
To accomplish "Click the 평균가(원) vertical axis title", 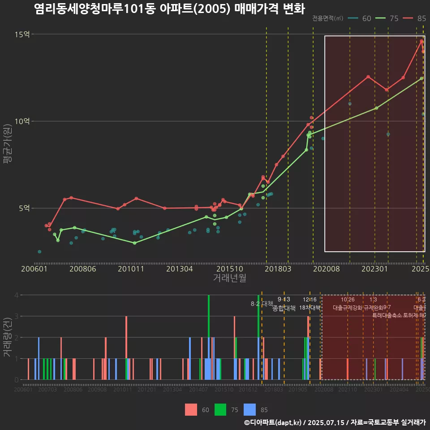I will point(8,144).
